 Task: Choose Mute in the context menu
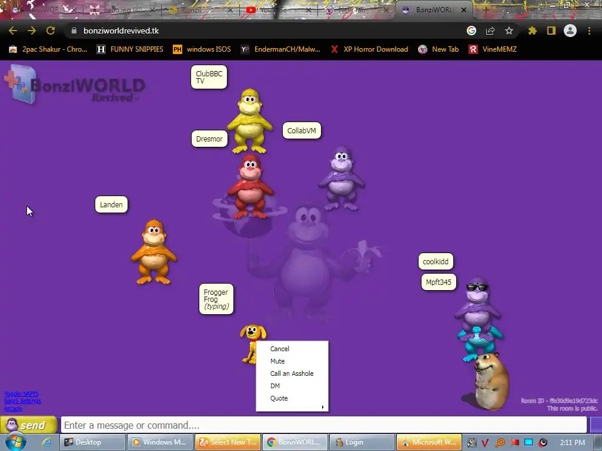pos(292,361)
